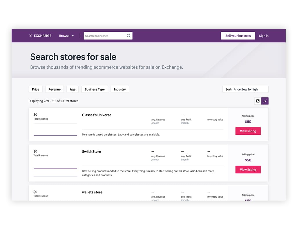
Task: Open the Industry filter
Action: tap(119, 89)
